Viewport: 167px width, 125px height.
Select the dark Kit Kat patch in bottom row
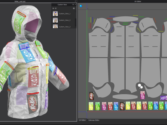tap(122, 106)
